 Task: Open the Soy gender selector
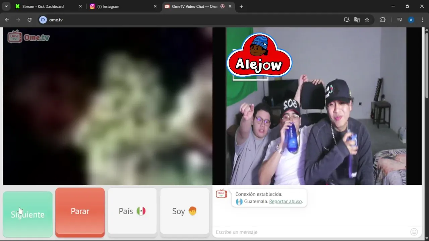pyautogui.click(x=185, y=211)
